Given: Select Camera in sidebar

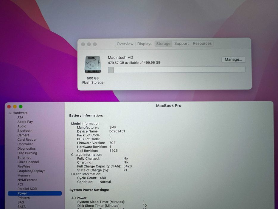Looking at the screenshot, I should point(23,135).
